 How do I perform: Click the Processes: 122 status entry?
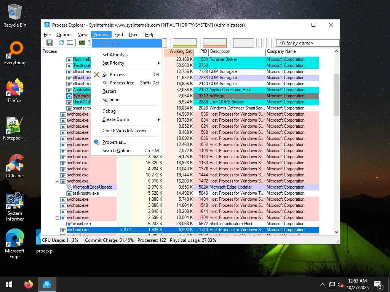click(152, 240)
